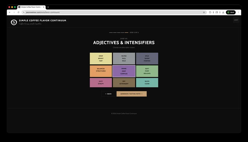
Task: Click the Simple Coffee S logo
Action: point(14,22)
